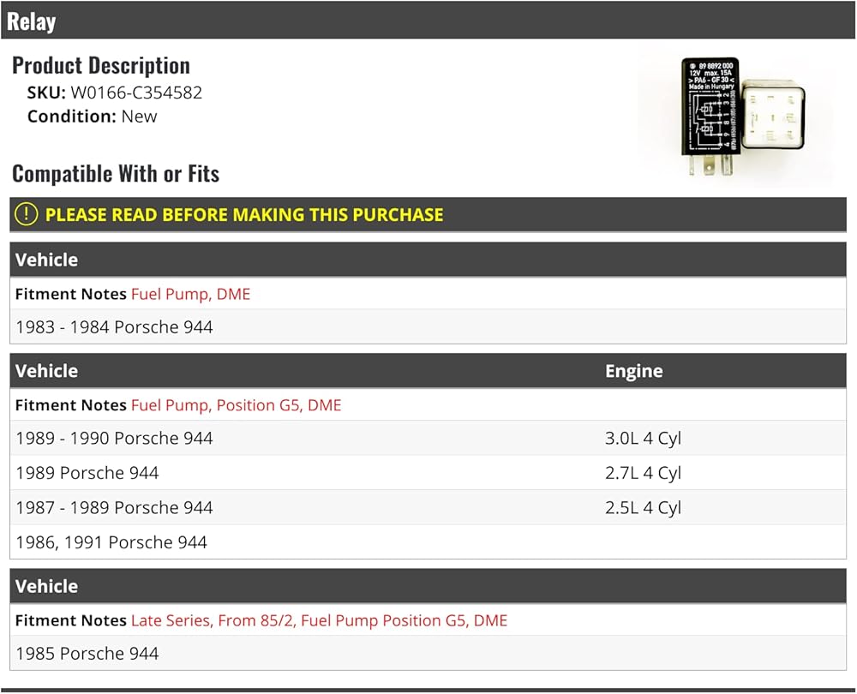Image resolution: width=857 pixels, height=694 pixels.
Task: Click the Condition: New text
Action: (x=93, y=117)
